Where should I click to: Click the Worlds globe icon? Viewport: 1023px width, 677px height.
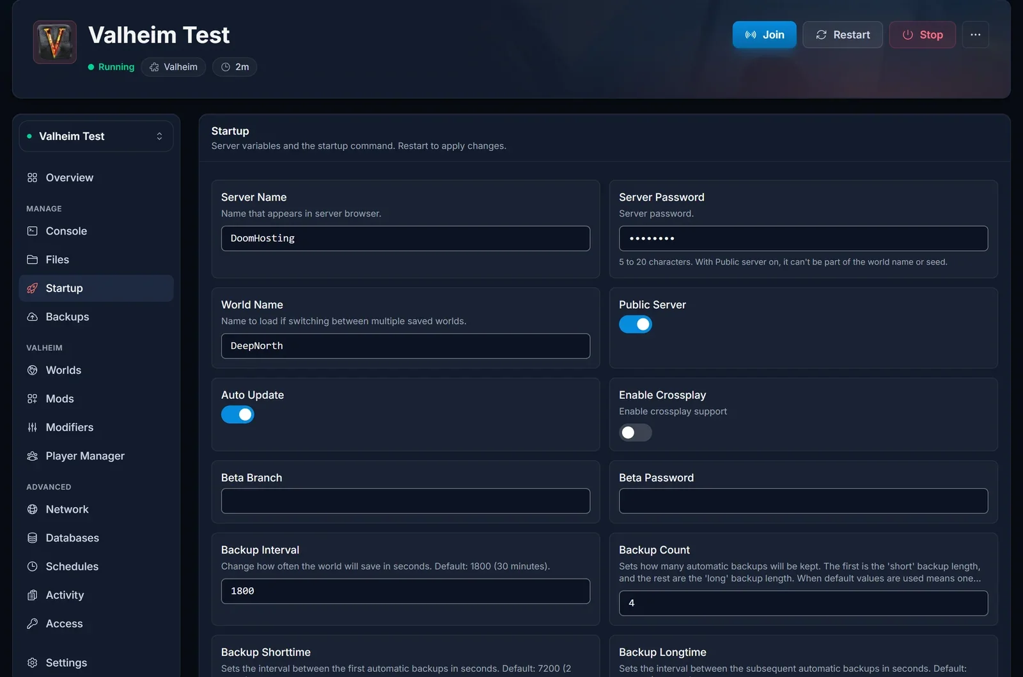point(33,370)
